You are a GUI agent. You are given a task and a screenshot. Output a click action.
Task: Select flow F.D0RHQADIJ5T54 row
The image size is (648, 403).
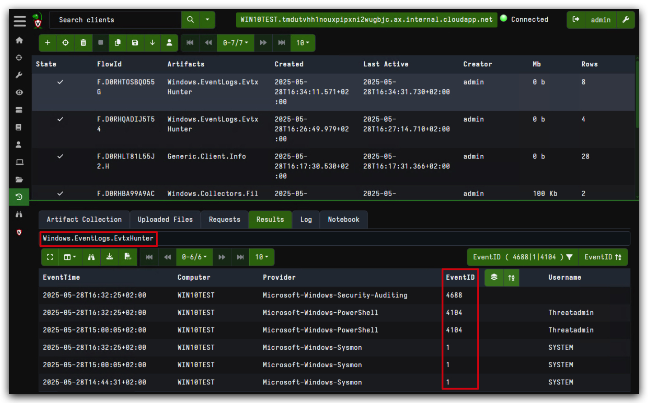point(333,129)
